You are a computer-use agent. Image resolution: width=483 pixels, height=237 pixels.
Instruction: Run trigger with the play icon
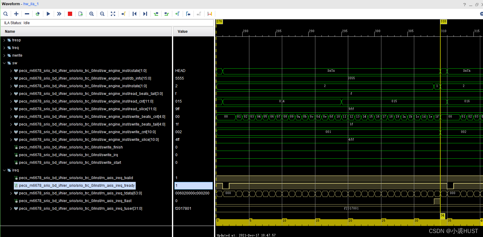(49, 14)
